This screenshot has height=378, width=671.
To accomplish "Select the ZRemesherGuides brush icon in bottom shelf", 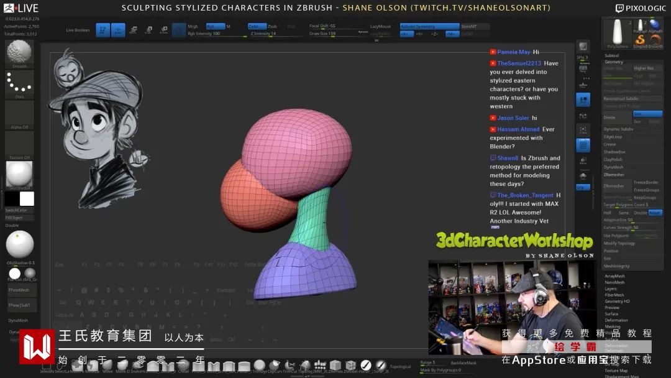I will (335, 365).
